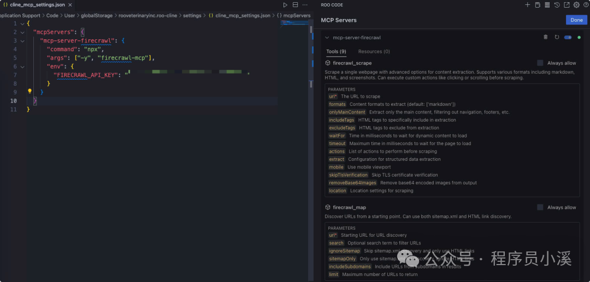Run the file using the play icon
This screenshot has width=590, height=282.
pos(285,5)
